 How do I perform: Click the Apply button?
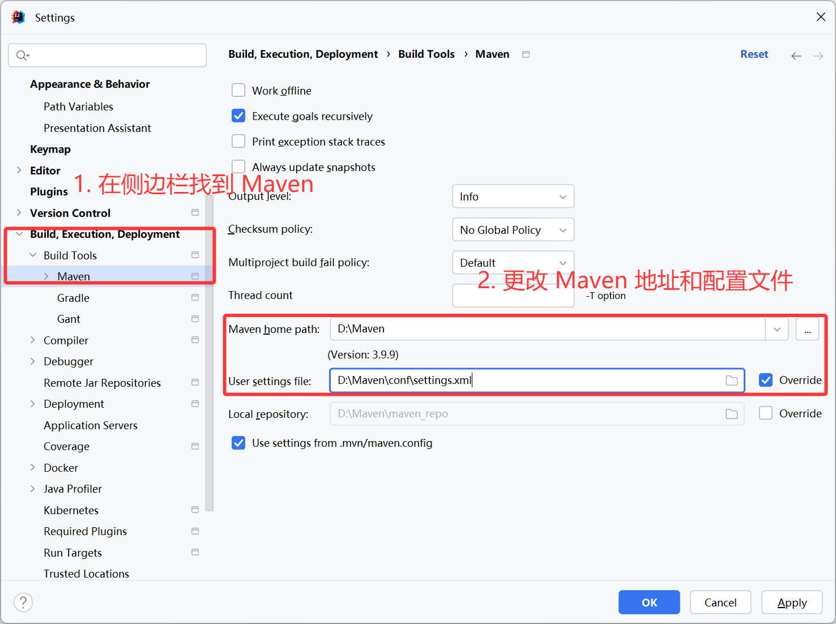(x=792, y=602)
